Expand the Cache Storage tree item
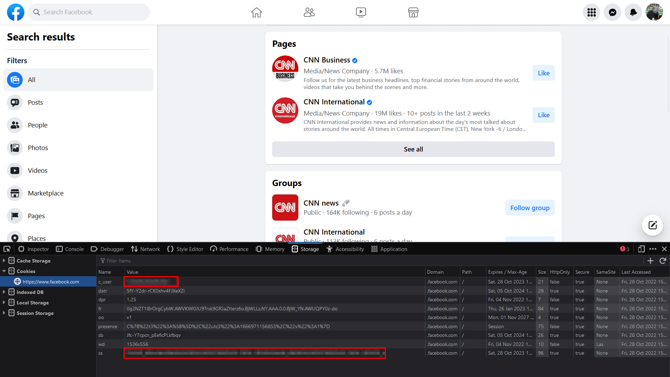 (x=4, y=260)
